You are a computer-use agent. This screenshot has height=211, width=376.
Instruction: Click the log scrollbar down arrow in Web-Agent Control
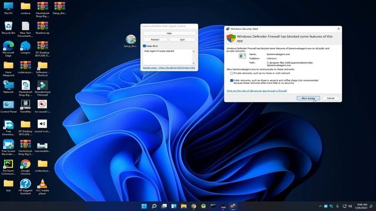coord(194,63)
